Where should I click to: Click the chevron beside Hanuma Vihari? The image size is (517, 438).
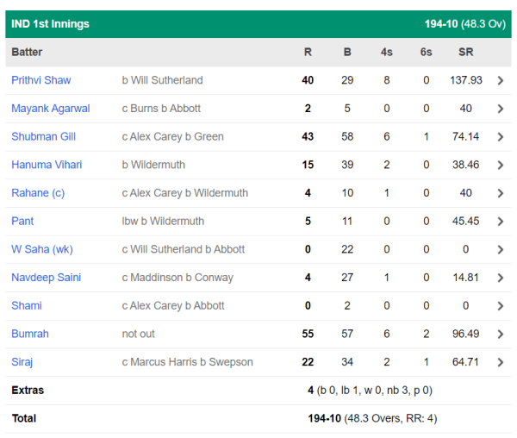(x=501, y=165)
